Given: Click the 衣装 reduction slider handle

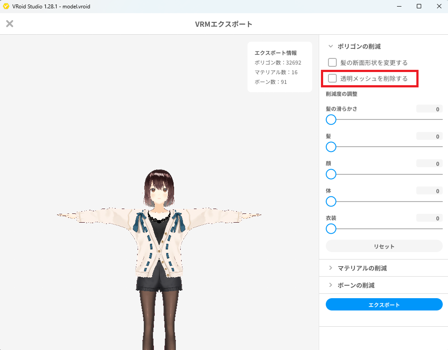Looking at the screenshot, I should click(331, 229).
